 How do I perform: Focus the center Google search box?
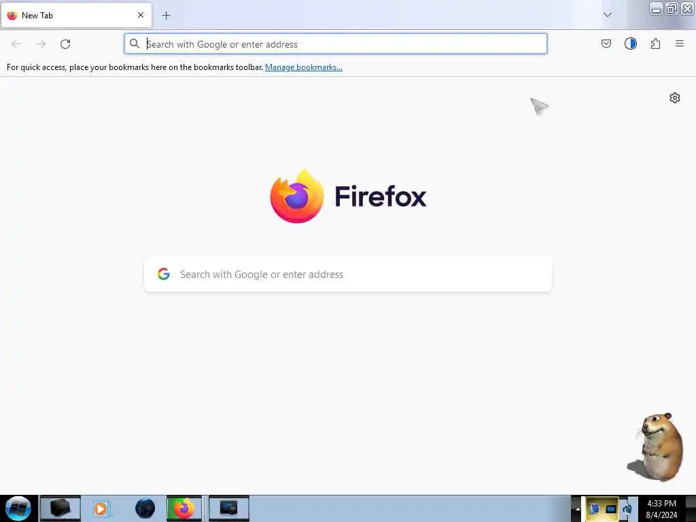[348, 275]
